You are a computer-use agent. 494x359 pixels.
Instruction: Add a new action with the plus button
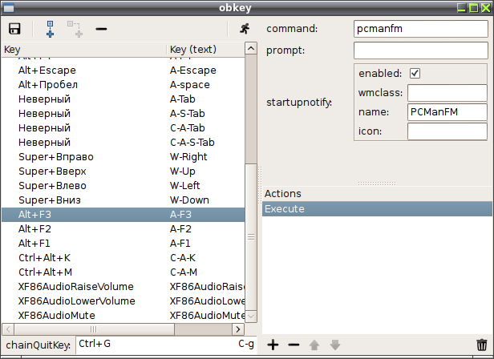tap(273, 345)
